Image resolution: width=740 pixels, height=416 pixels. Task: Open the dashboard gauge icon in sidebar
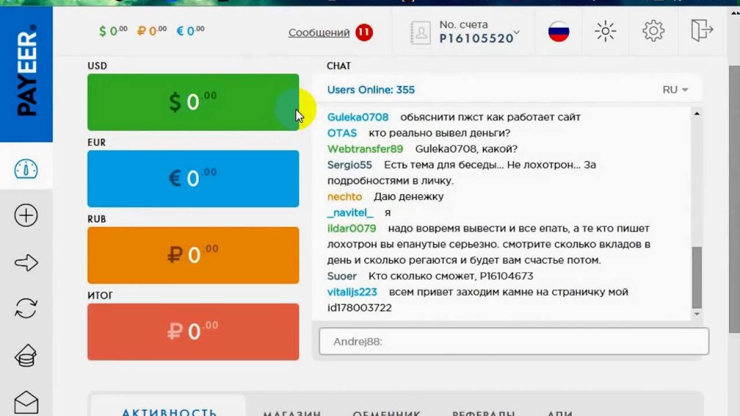click(x=26, y=169)
